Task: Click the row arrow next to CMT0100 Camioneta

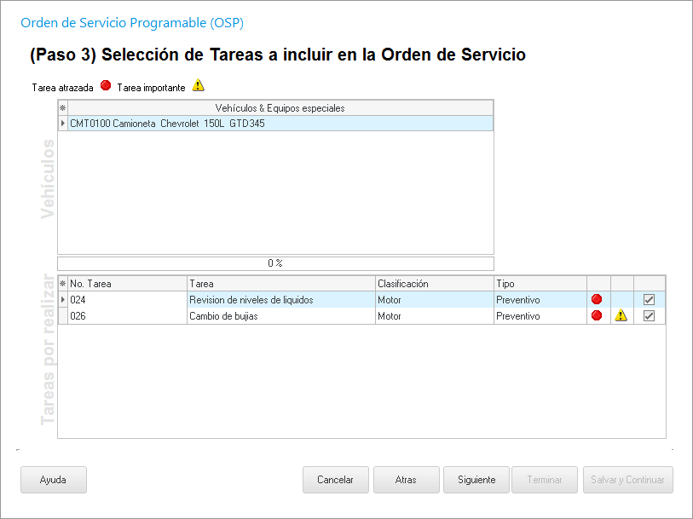Action: point(62,124)
